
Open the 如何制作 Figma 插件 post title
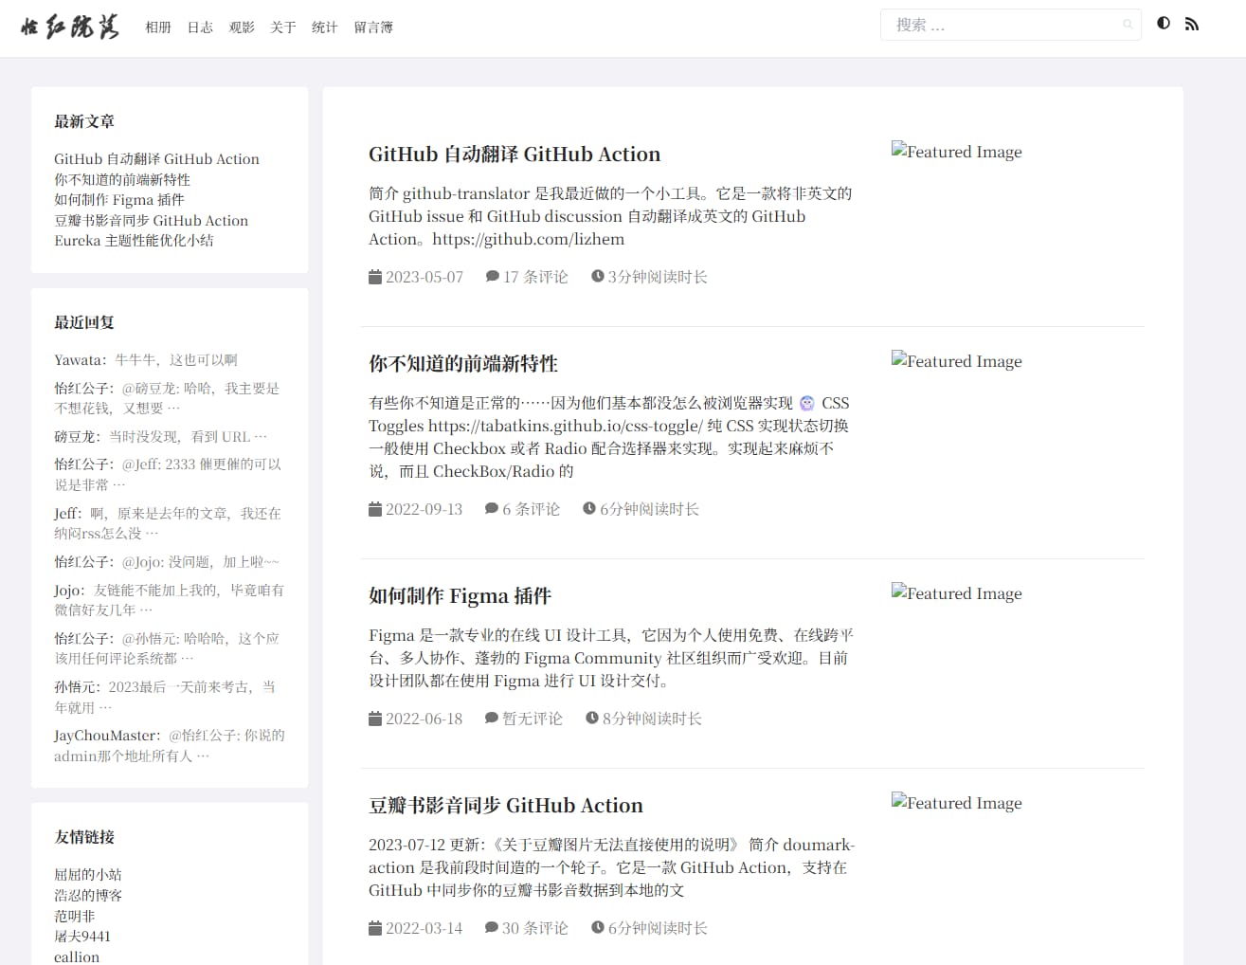(460, 595)
